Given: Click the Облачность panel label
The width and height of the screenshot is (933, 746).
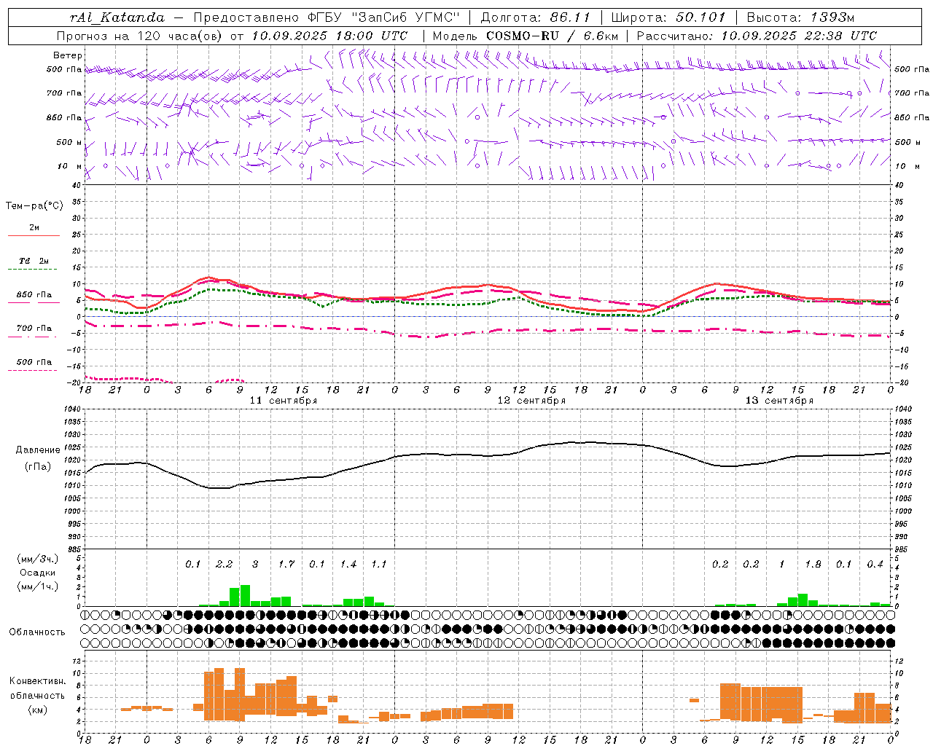Looking at the screenshot, I should coord(37,632).
